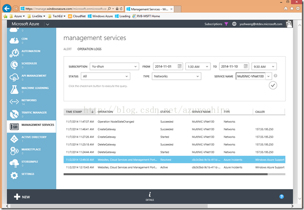
Task: Sort by CALLER column header
Action: [x=269, y=112]
